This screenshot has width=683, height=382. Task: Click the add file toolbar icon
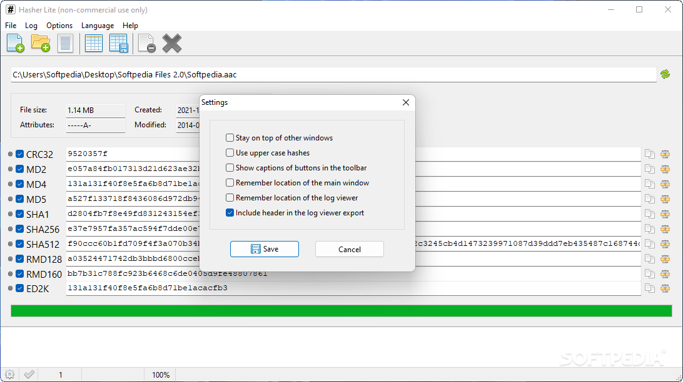tap(16, 43)
